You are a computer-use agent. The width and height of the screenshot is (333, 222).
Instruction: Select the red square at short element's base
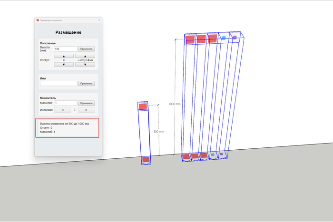click(x=146, y=159)
